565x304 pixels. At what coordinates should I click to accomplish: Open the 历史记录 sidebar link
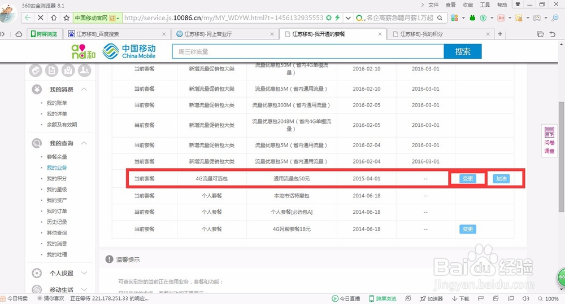(x=56, y=222)
